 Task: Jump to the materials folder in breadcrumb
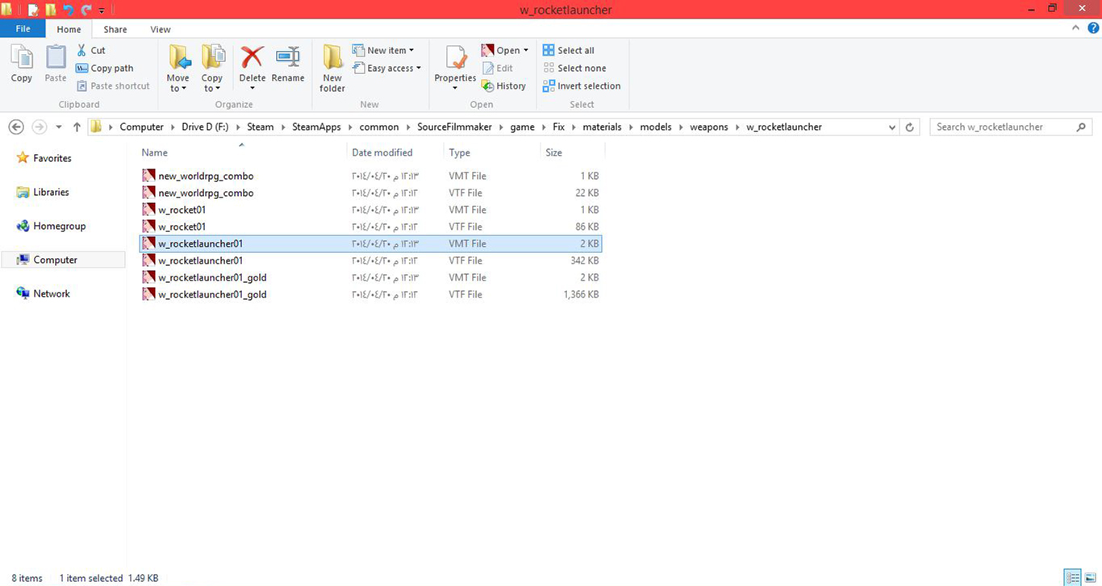[603, 127]
